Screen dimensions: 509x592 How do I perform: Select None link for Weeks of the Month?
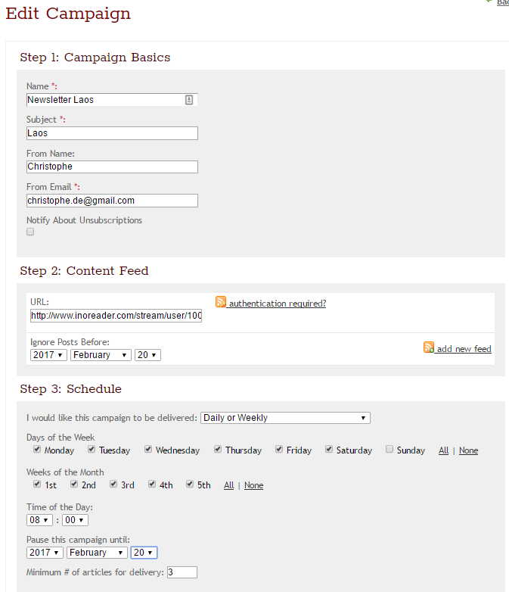(x=253, y=485)
